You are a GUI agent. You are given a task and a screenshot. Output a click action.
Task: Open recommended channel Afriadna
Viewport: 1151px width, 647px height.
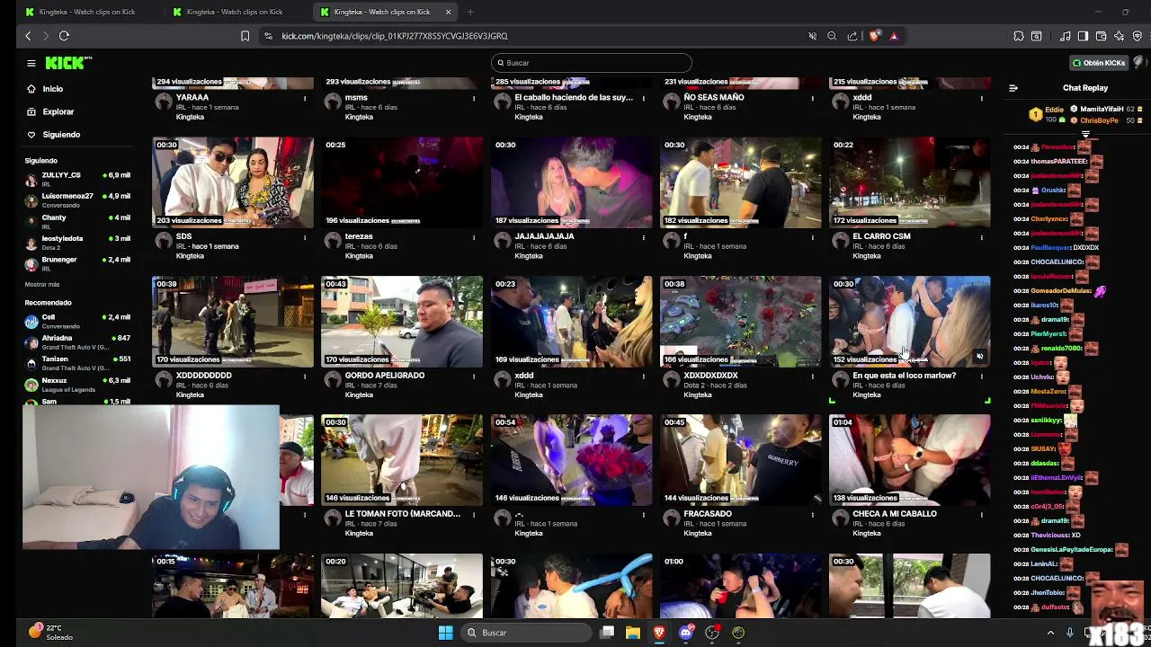77,342
